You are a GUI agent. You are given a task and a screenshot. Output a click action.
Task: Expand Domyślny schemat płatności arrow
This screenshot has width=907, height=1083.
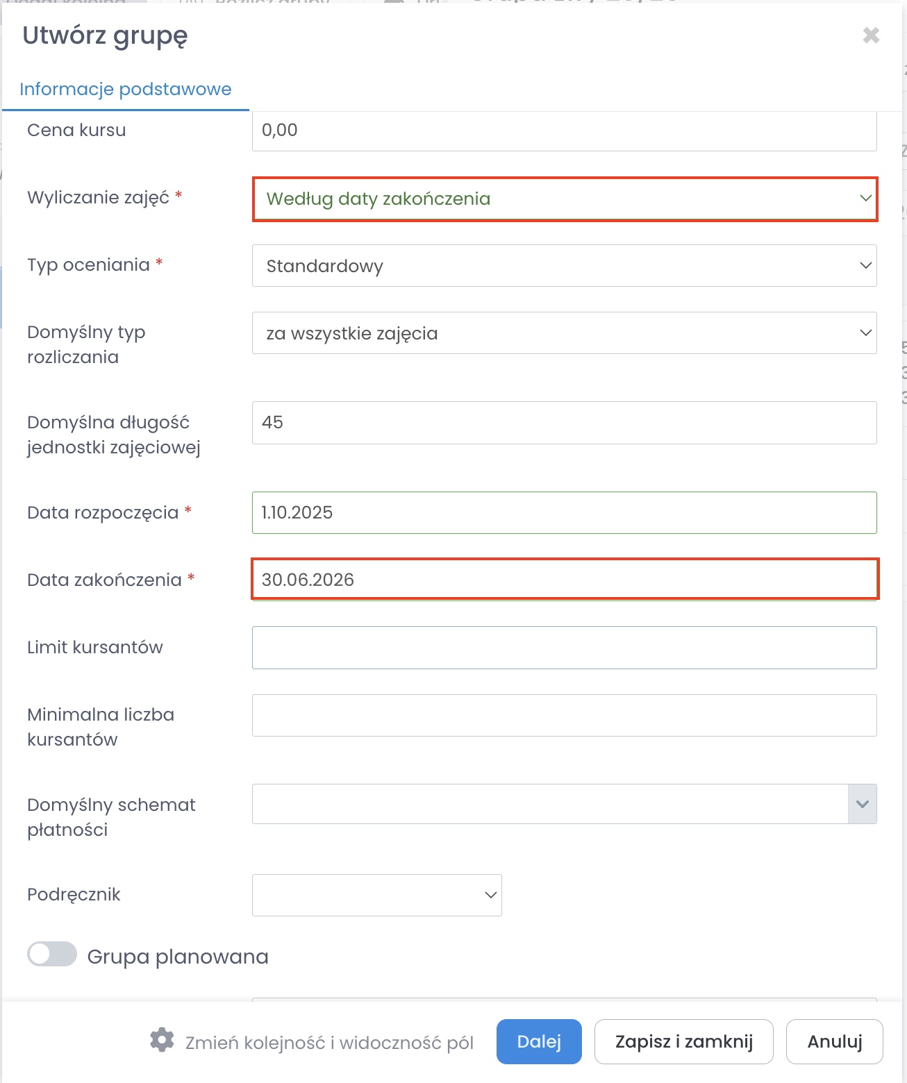click(862, 804)
